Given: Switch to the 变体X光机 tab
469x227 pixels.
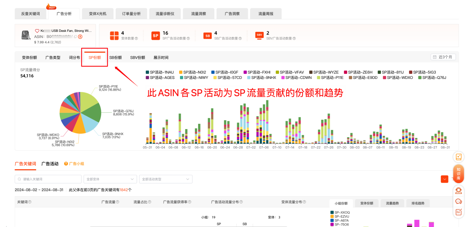Looking at the screenshot, I should [x=97, y=14].
